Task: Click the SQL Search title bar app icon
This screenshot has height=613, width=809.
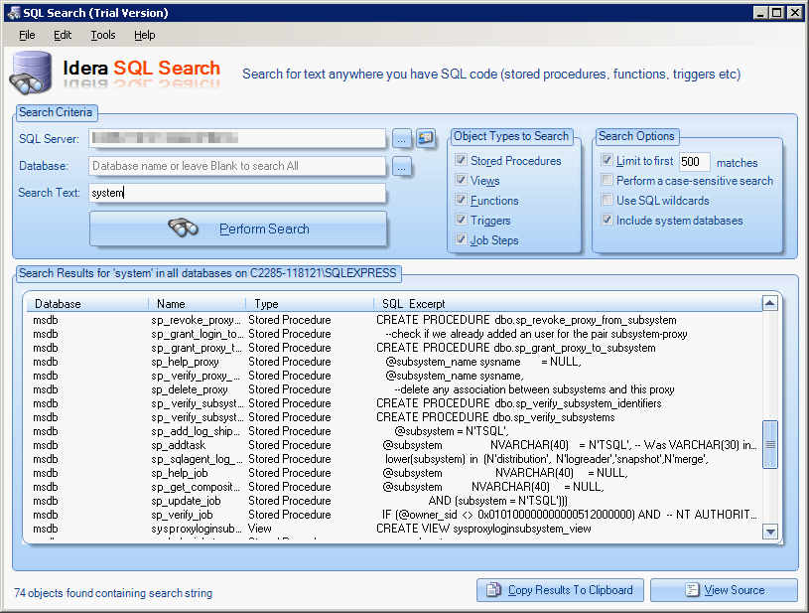Action: point(13,13)
